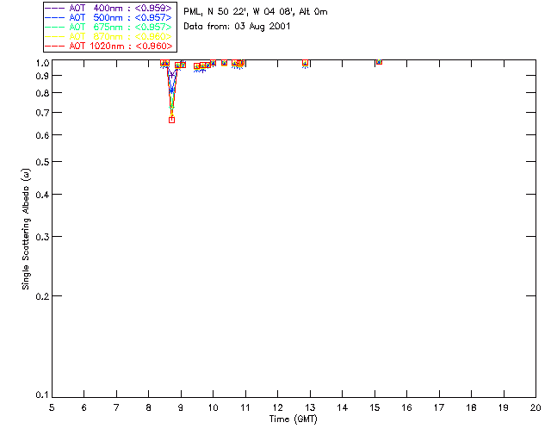This screenshot has width=551, height=441.
Task: Click the y-axis tick label 1.0
Action: [x=42, y=63]
